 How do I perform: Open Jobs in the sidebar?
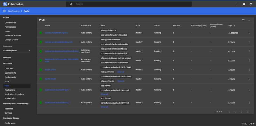click(x=7, y=81)
